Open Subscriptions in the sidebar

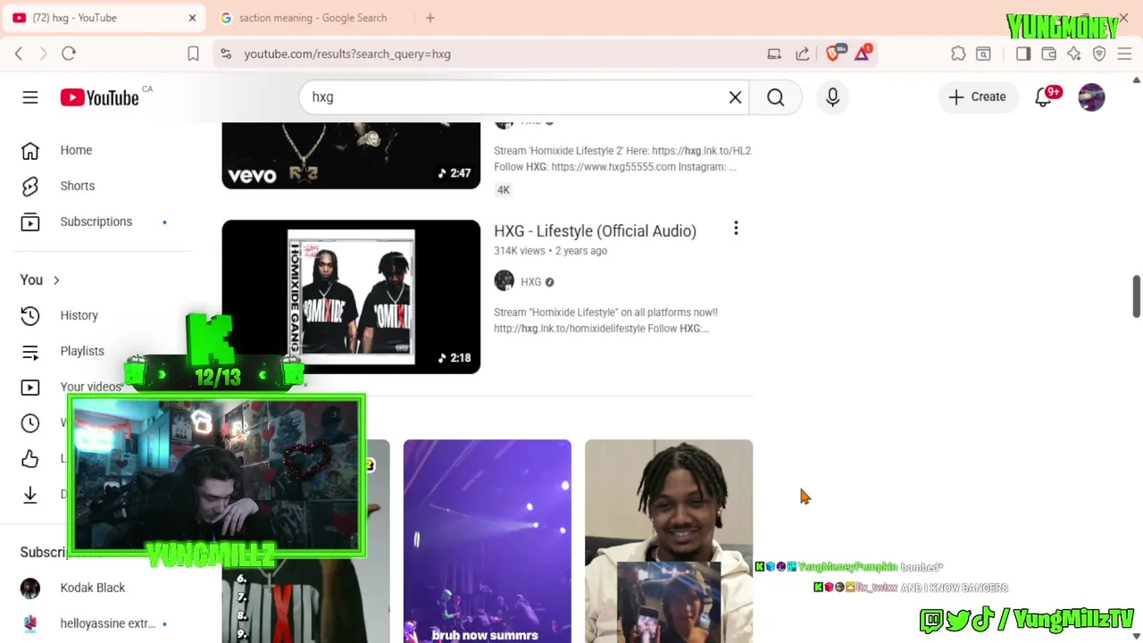click(96, 221)
